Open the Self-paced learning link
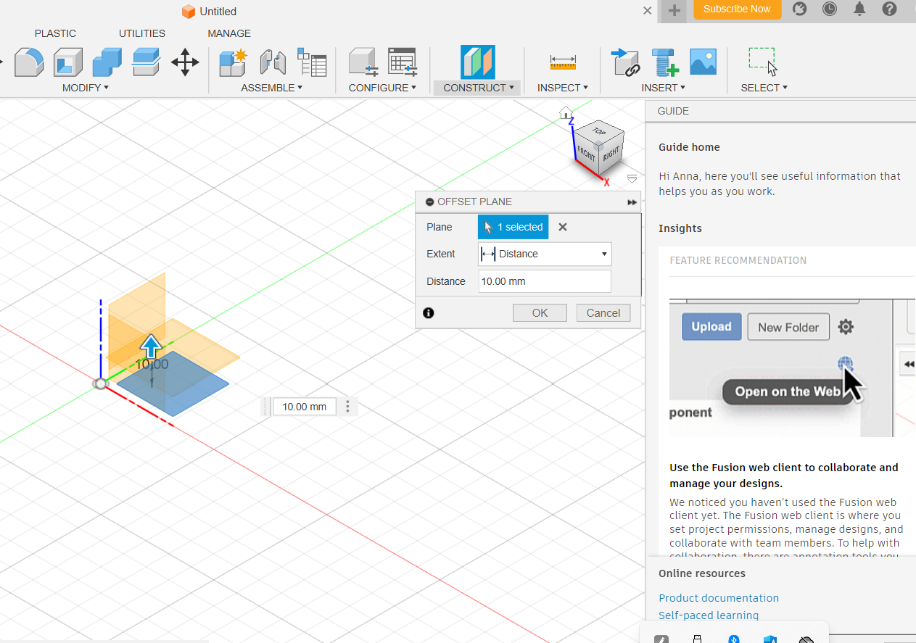This screenshot has width=916, height=643. [709, 615]
